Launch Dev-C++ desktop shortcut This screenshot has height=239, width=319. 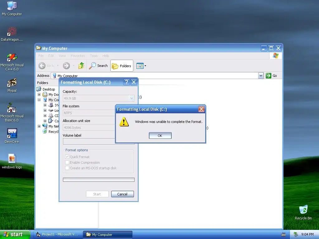pyautogui.click(x=12, y=136)
